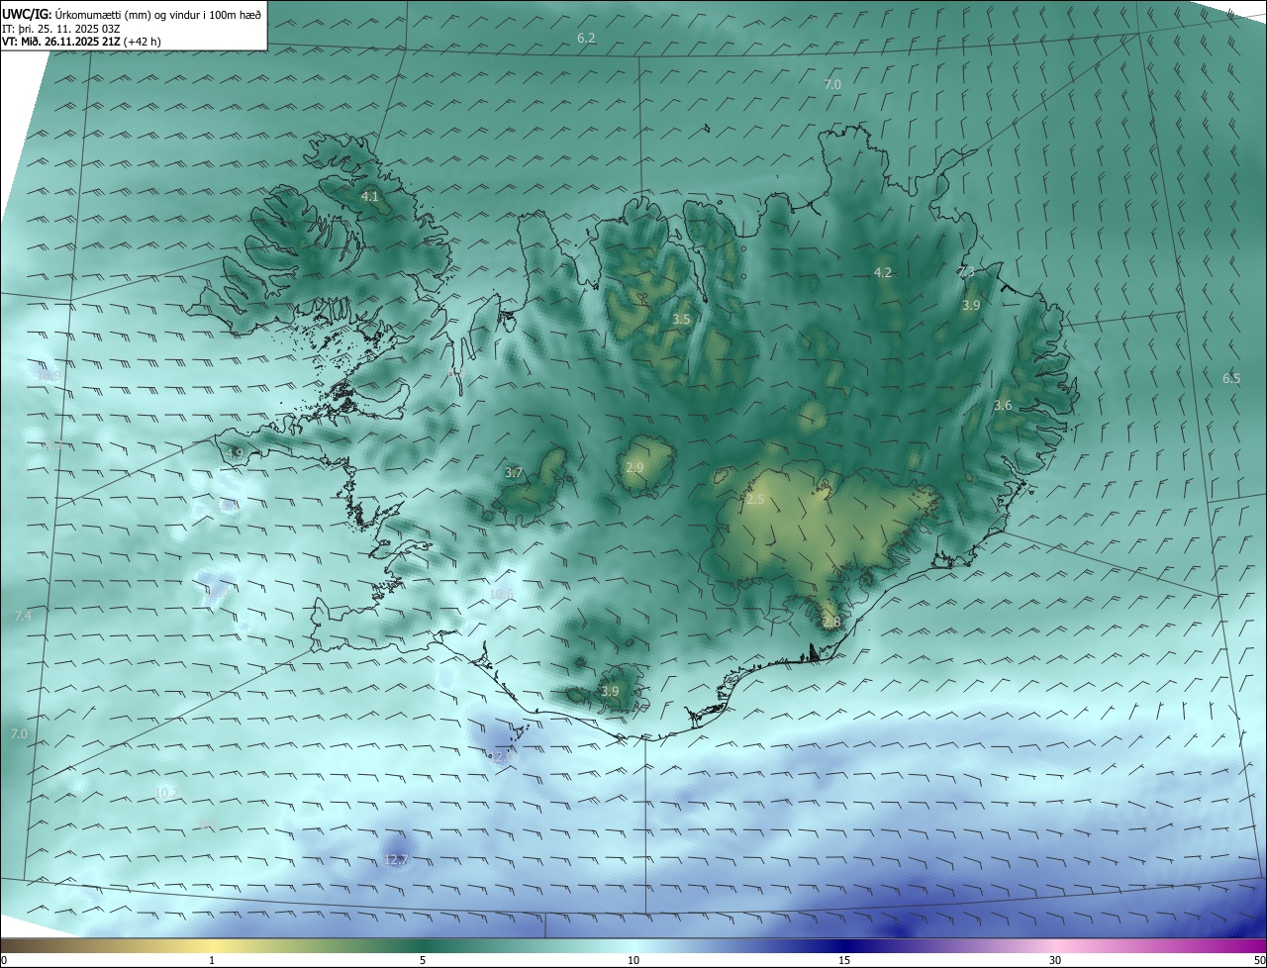Click the 3.9 value on the south-coast glacier

point(610,691)
